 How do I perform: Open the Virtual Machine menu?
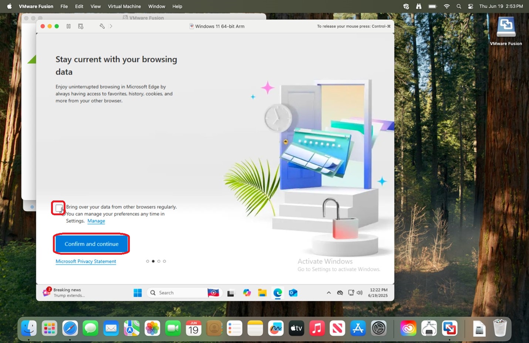(x=124, y=6)
